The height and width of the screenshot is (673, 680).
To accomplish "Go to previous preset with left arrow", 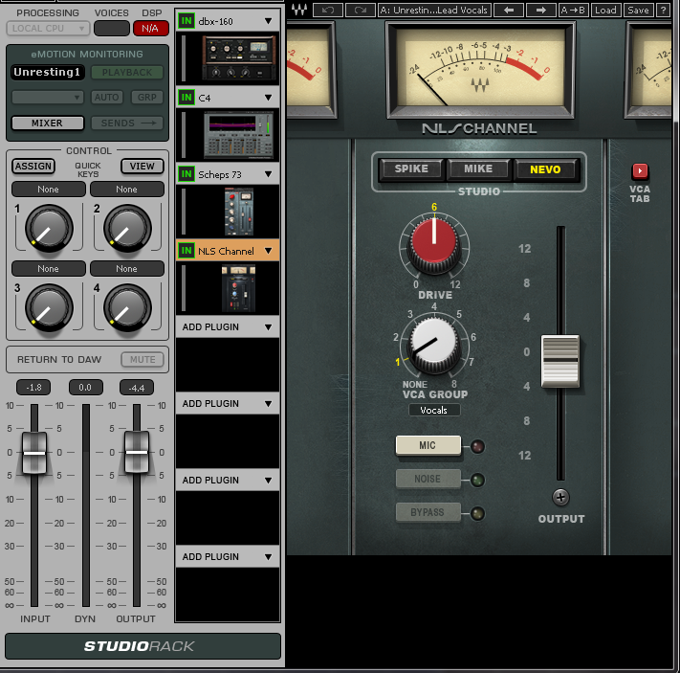I will click(509, 10).
